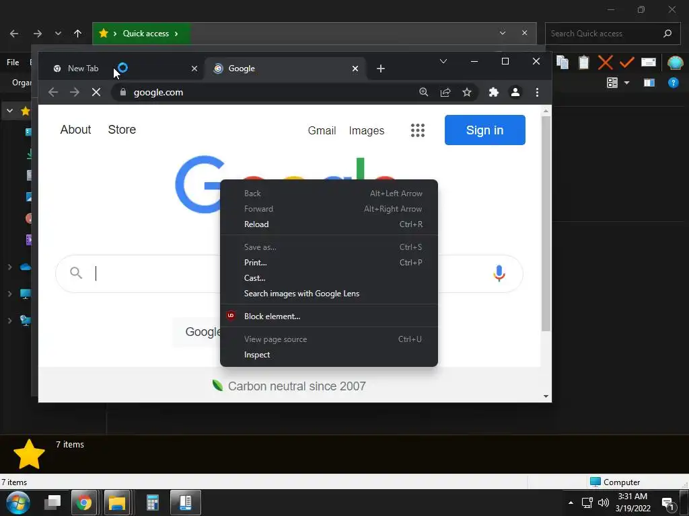Click the zoom magnifier icon in address bar
This screenshot has width=689, height=516.
click(424, 92)
